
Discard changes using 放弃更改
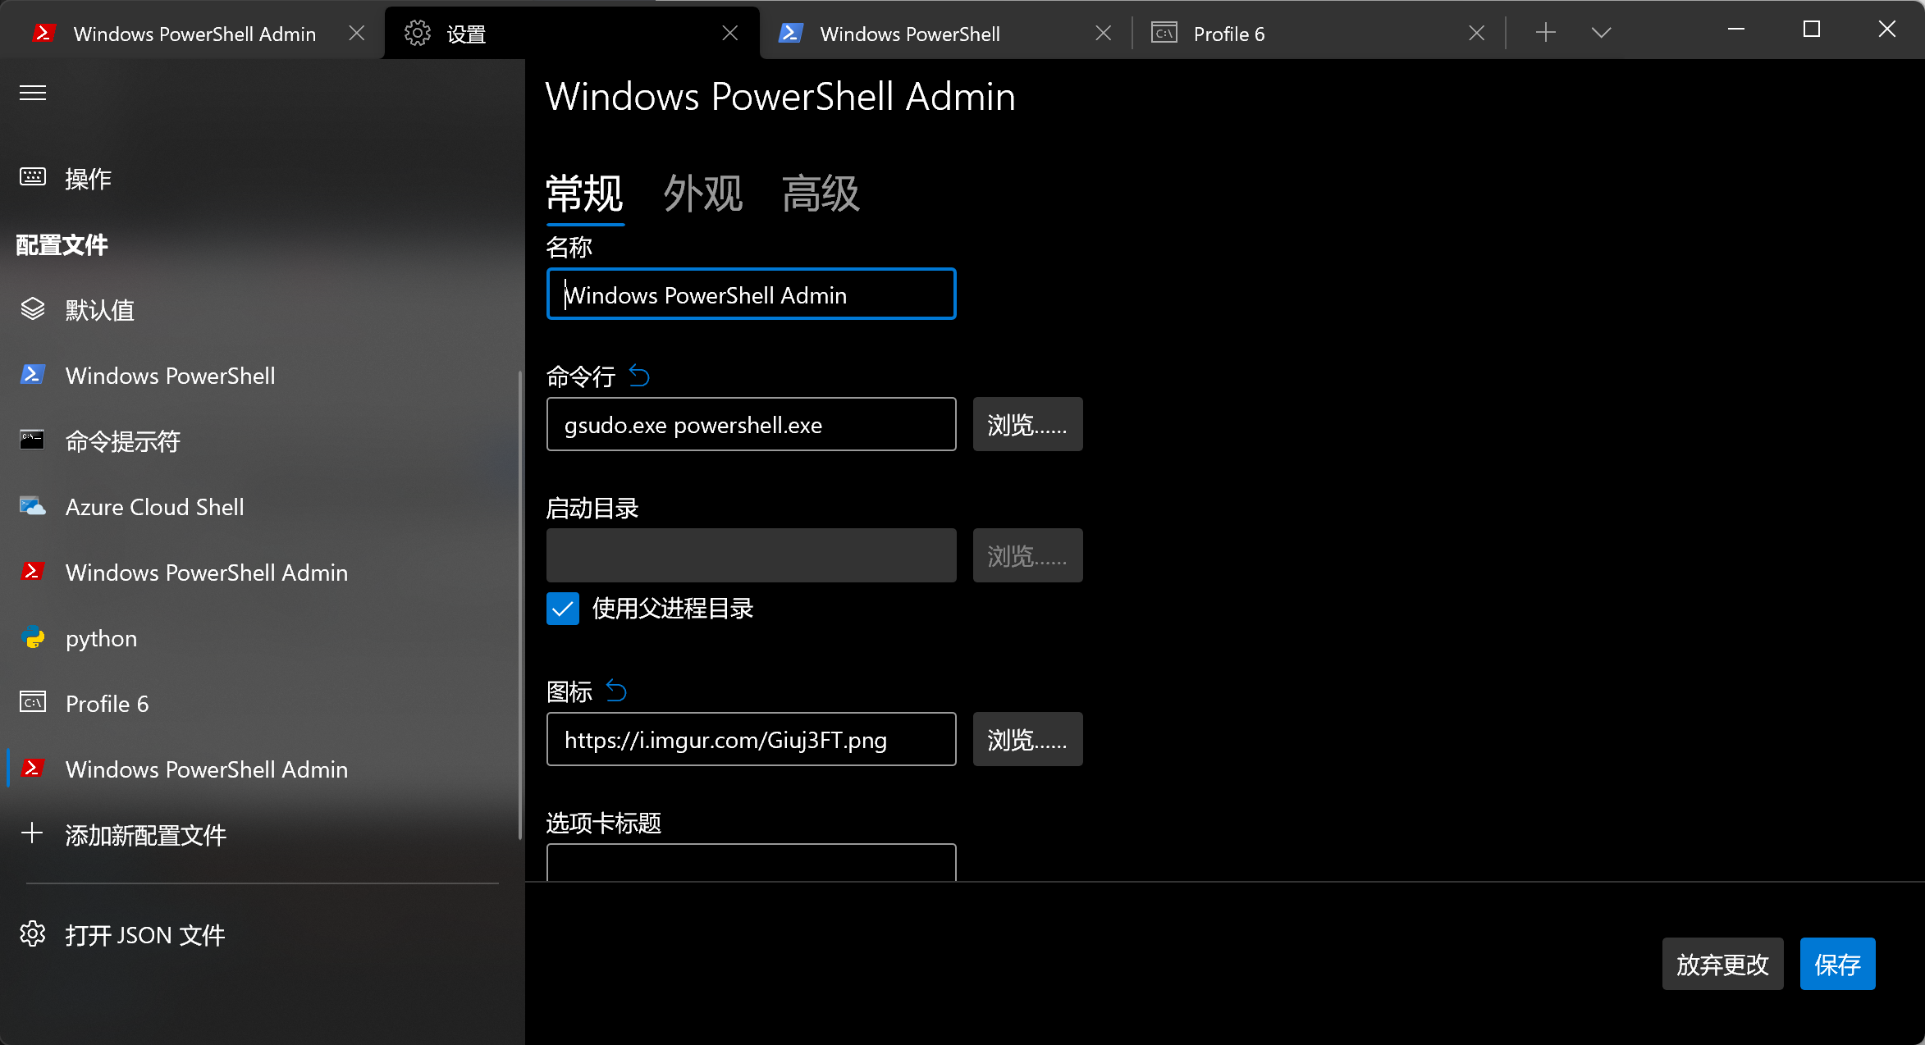coord(1722,964)
